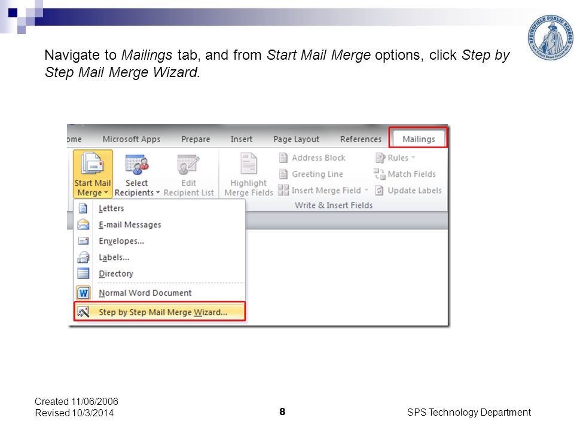This screenshot has height=430, width=574.
Task: Click the Address Block icon
Action: point(283,158)
